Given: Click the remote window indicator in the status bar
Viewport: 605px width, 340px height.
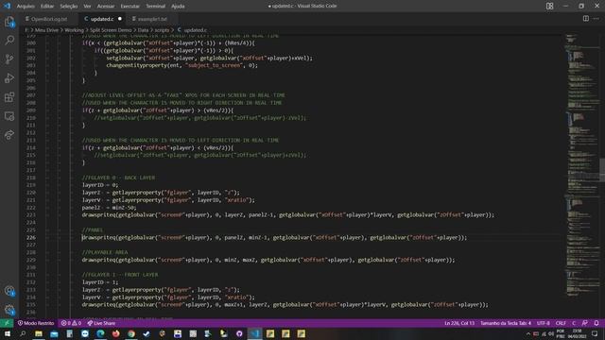Looking at the screenshot, I should [x=7, y=323].
